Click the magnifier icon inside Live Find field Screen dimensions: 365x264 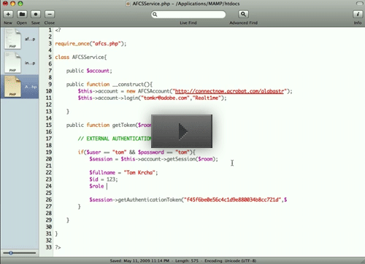click(155, 15)
